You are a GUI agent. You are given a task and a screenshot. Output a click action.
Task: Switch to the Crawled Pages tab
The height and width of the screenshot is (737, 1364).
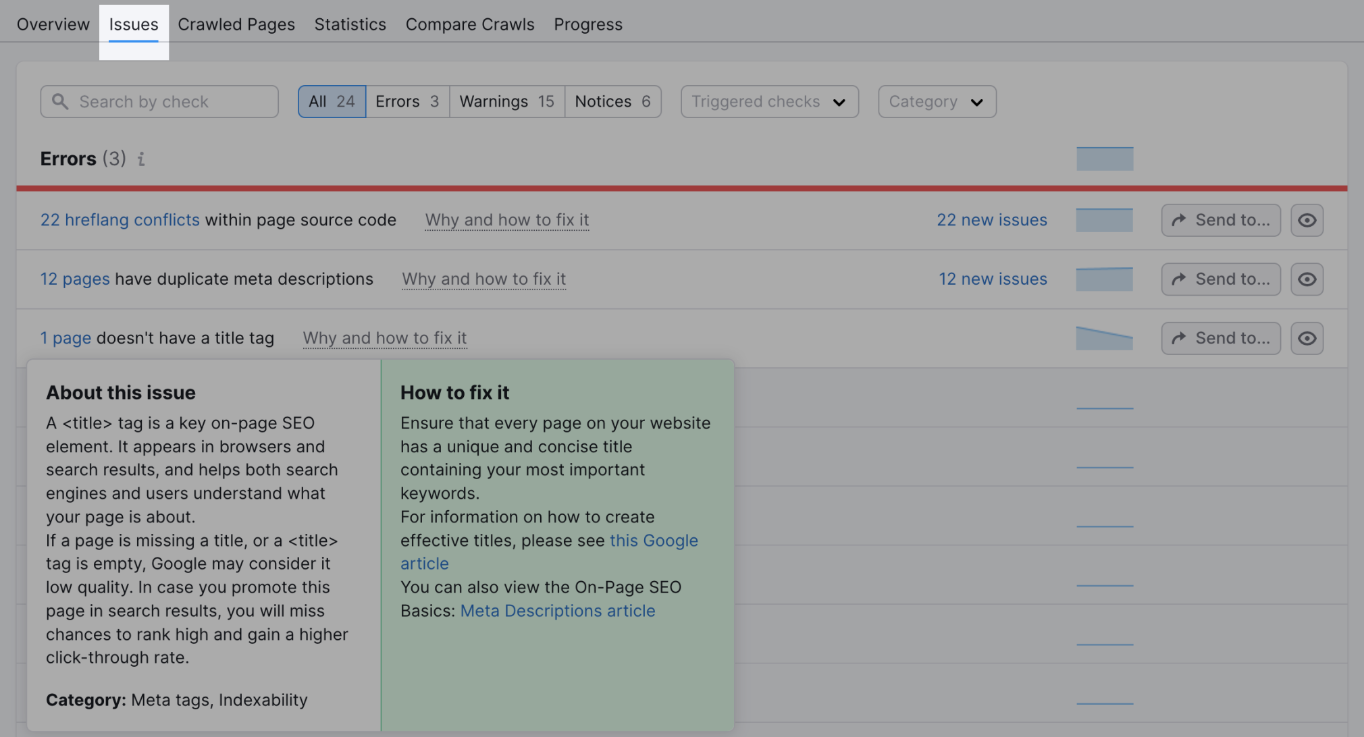(x=236, y=24)
